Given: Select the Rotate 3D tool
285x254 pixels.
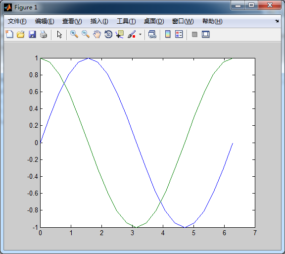Looking at the screenshot, I should click(x=108, y=34).
